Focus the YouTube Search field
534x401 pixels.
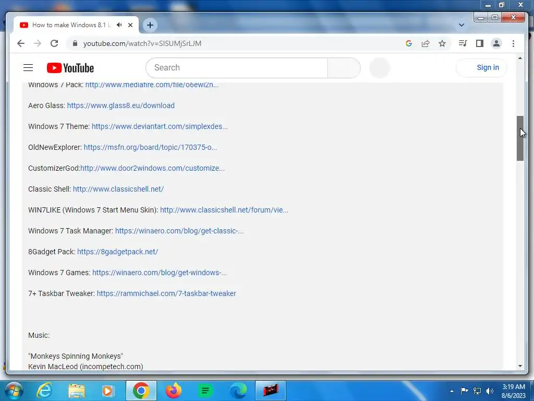[237, 67]
